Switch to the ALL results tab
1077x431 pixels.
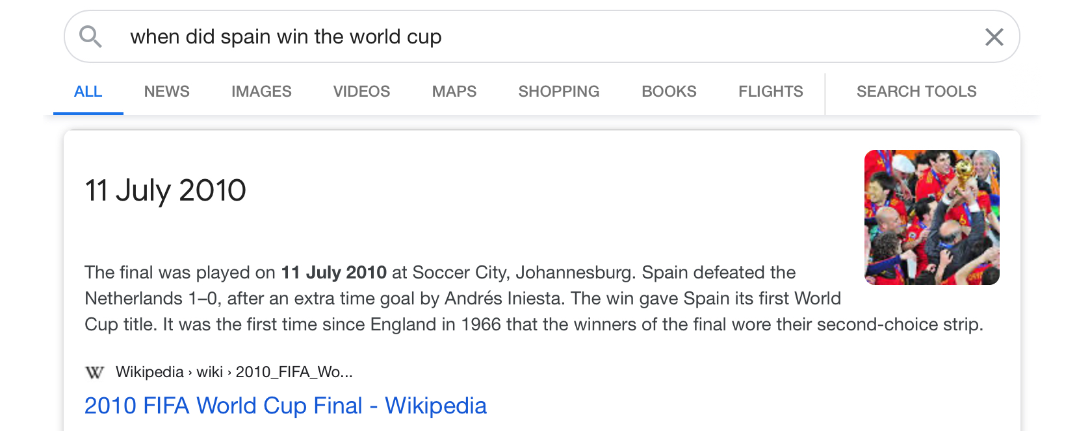(88, 92)
